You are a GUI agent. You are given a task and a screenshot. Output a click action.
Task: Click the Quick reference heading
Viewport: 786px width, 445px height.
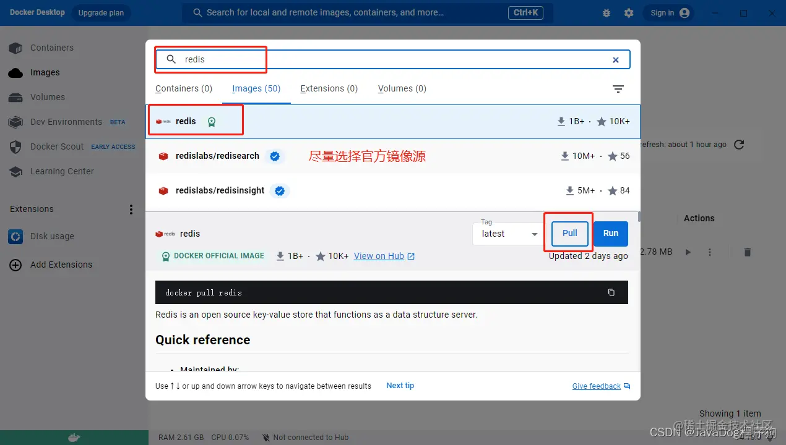pyautogui.click(x=202, y=340)
